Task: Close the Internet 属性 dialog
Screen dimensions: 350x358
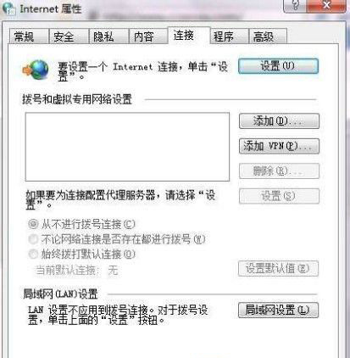Action: tap(326, 5)
